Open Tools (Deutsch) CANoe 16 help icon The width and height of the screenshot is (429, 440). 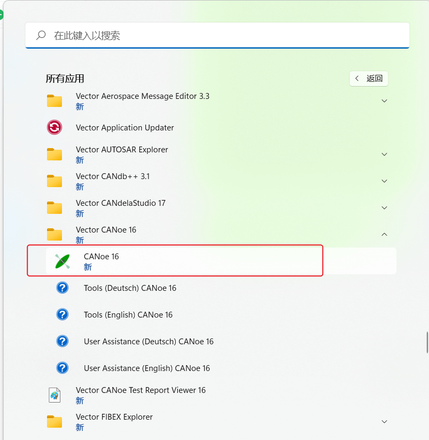[63, 288]
